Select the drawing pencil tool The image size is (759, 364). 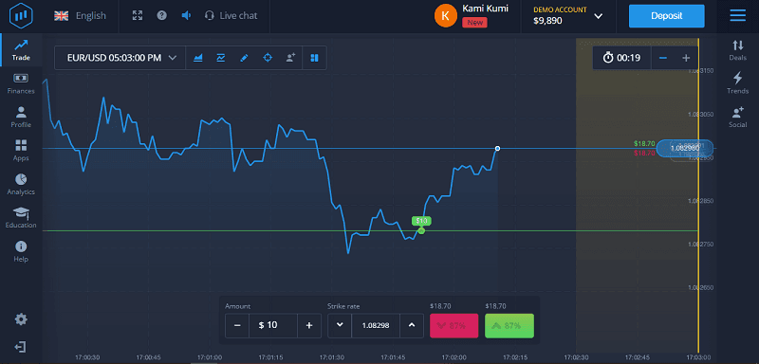coord(244,58)
